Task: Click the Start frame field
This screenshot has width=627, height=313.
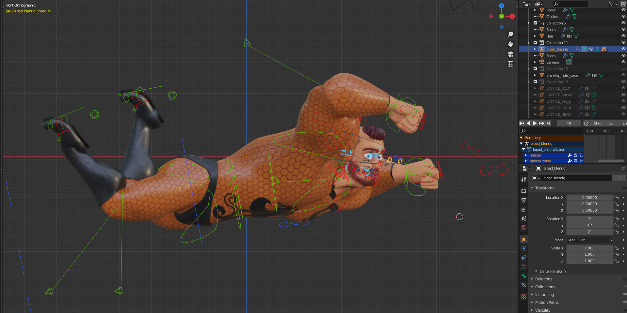Action: (603, 123)
